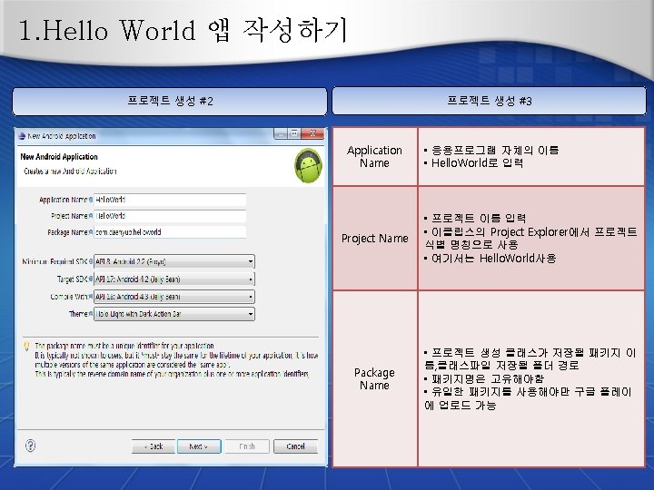Click the text '응용프로그램 자체의 이름'

coord(495,150)
